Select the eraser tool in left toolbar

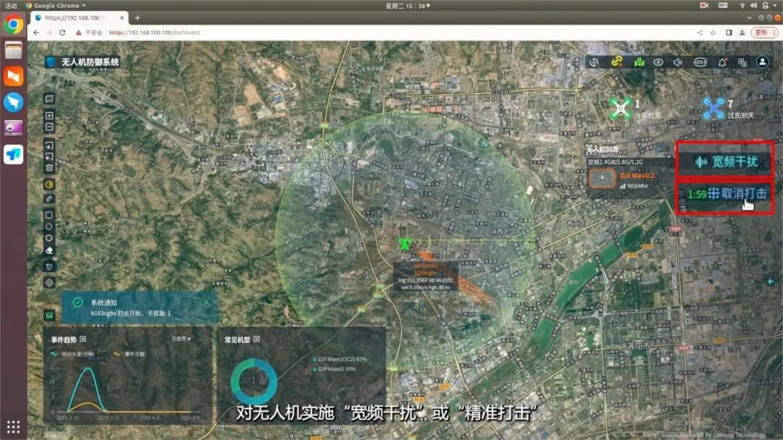tap(49, 250)
